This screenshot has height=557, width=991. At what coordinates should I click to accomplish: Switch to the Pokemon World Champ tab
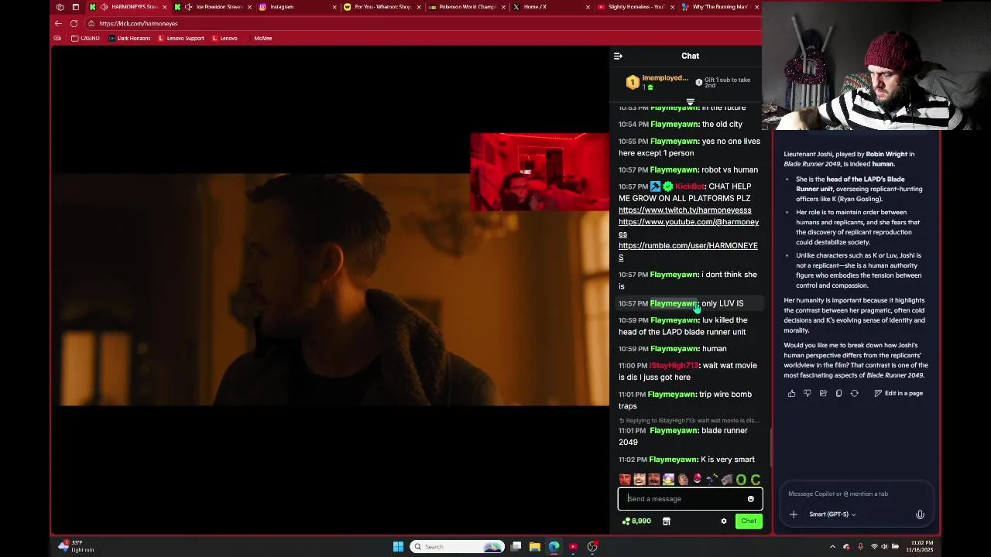(x=468, y=7)
